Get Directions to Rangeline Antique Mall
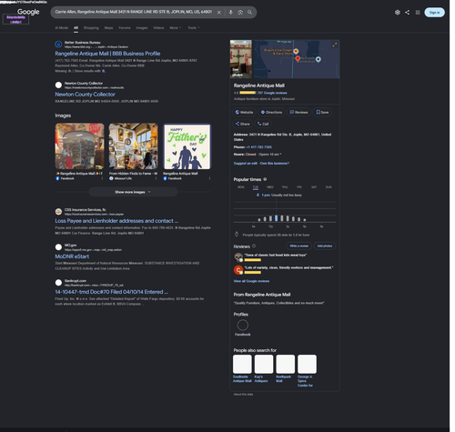 tap(271, 112)
